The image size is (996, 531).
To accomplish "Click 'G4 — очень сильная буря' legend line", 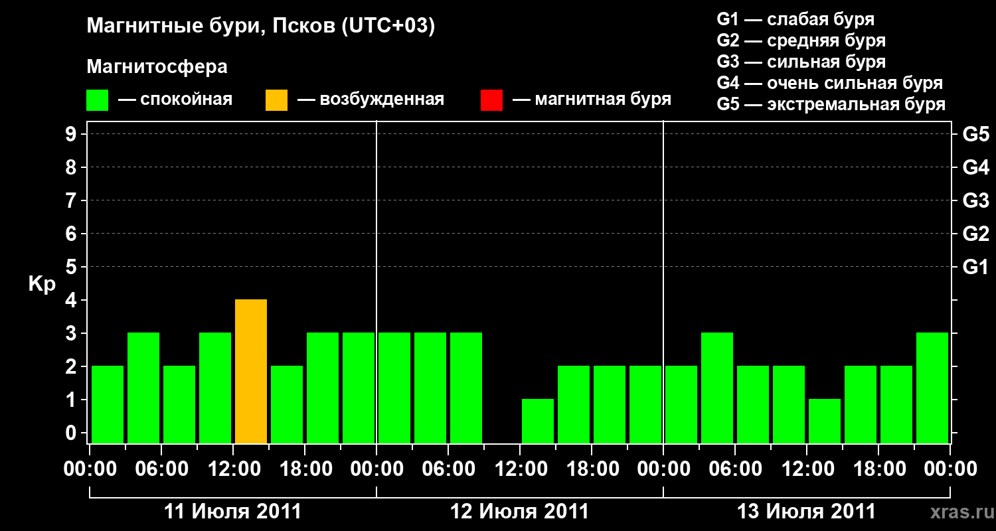I will 830,83.
